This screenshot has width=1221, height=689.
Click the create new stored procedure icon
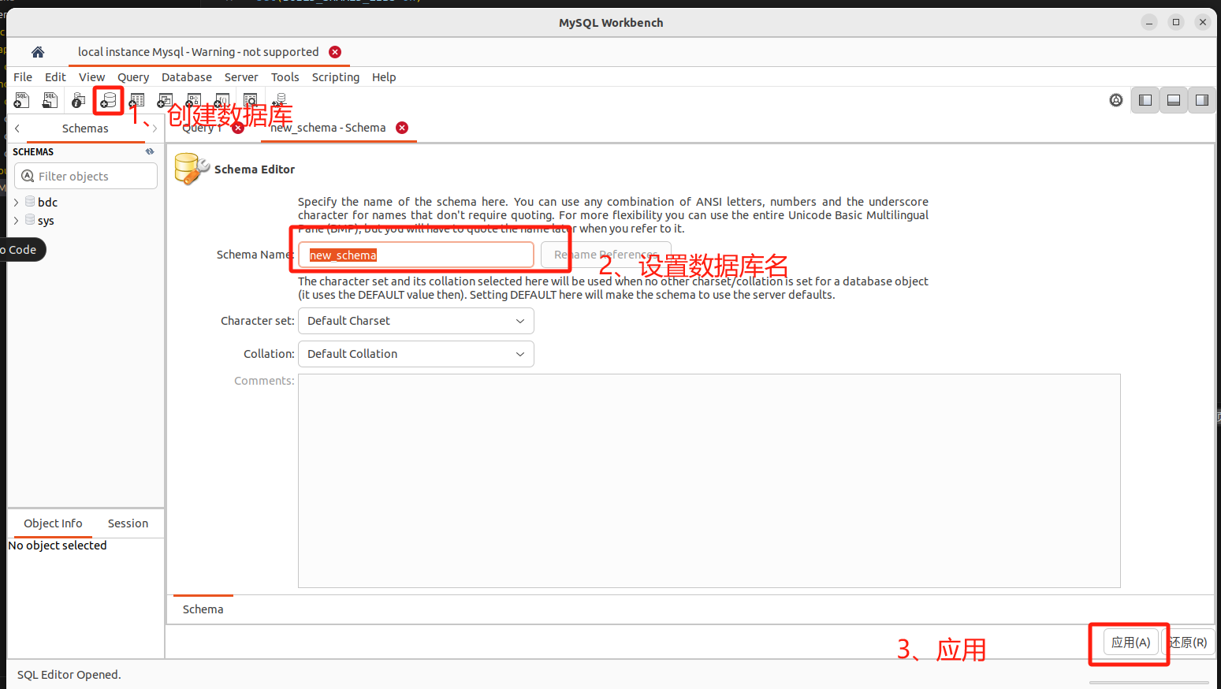(x=194, y=100)
